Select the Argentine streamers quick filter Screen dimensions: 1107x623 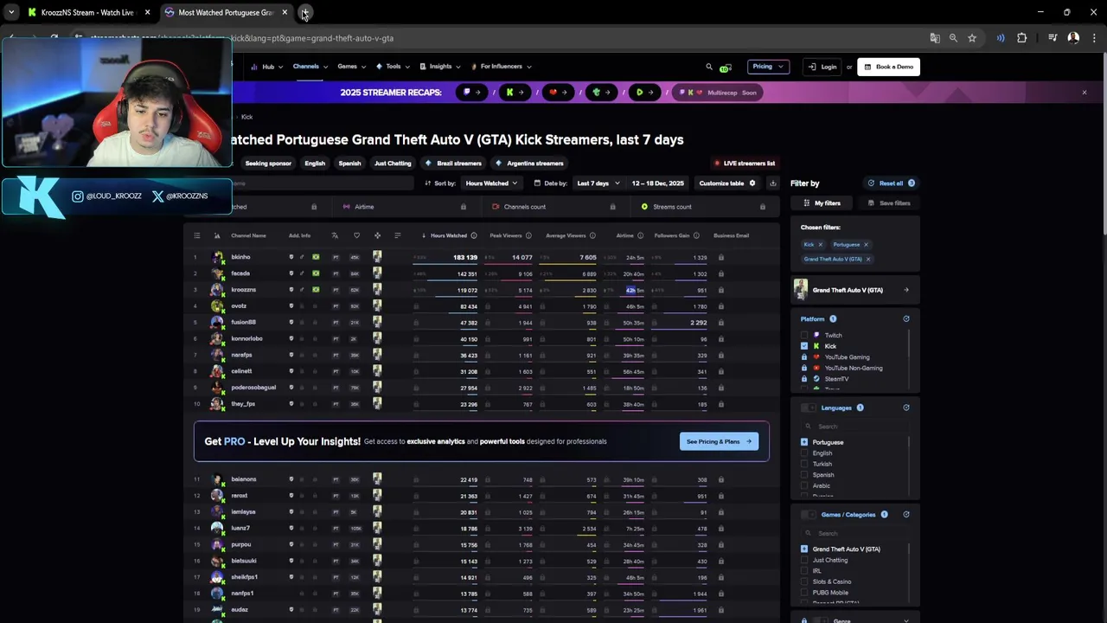pyautogui.click(x=530, y=164)
